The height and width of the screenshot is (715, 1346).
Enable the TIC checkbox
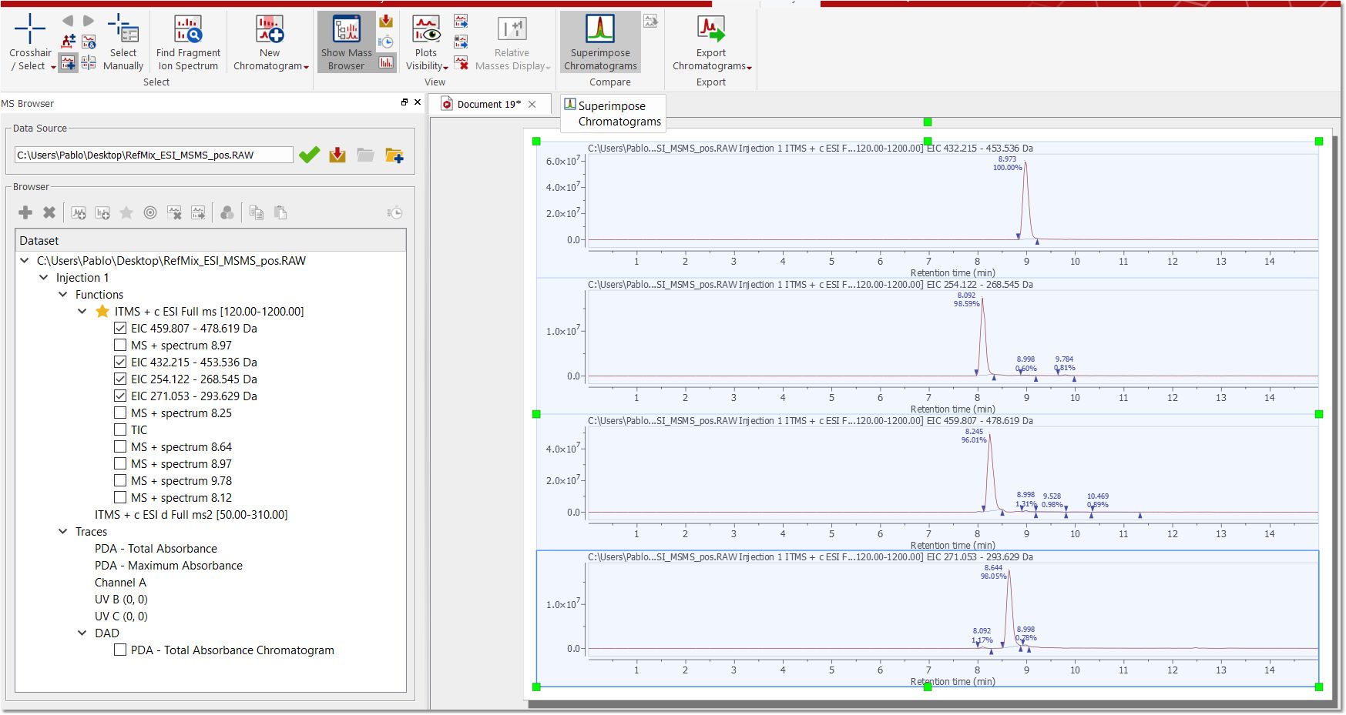pos(120,429)
